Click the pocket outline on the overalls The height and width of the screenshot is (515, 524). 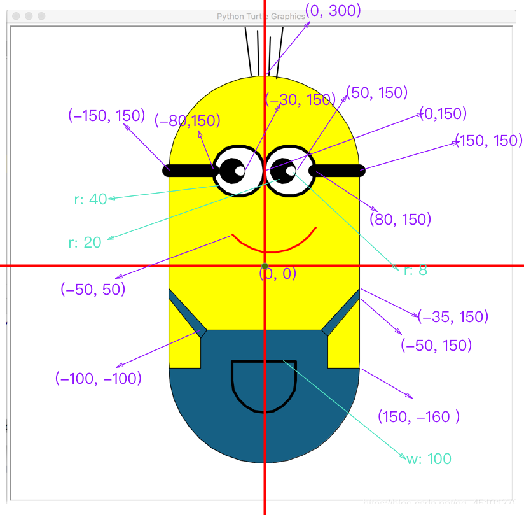click(x=264, y=386)
